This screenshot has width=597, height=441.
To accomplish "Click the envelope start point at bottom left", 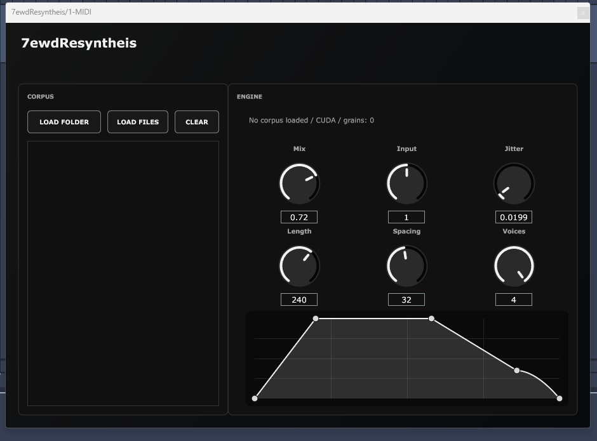I will tap(255, 398).
